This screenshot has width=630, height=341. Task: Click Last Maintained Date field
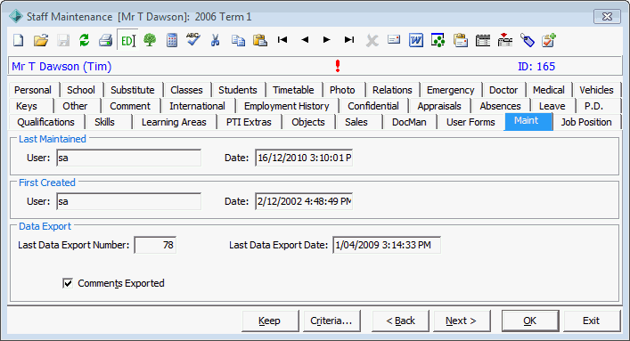click(304, 158)
